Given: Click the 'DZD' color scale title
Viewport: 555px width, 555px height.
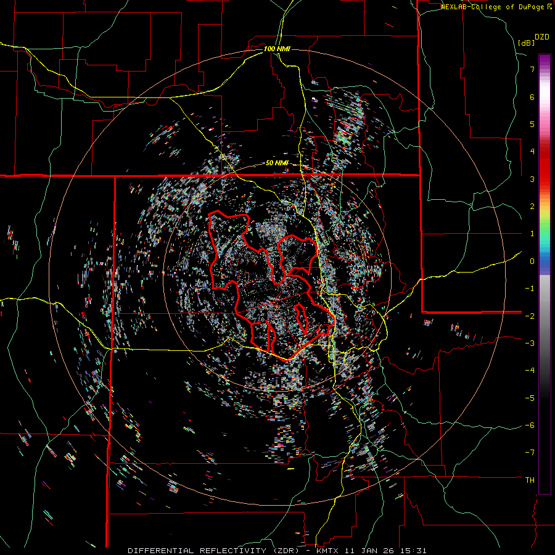Looking at the screenshot, I should (x=542, y=37).
